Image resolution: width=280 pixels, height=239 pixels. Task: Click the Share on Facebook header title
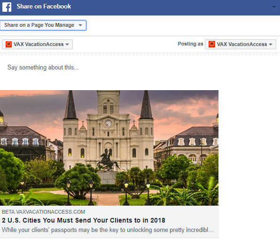(x=44, y=7)
